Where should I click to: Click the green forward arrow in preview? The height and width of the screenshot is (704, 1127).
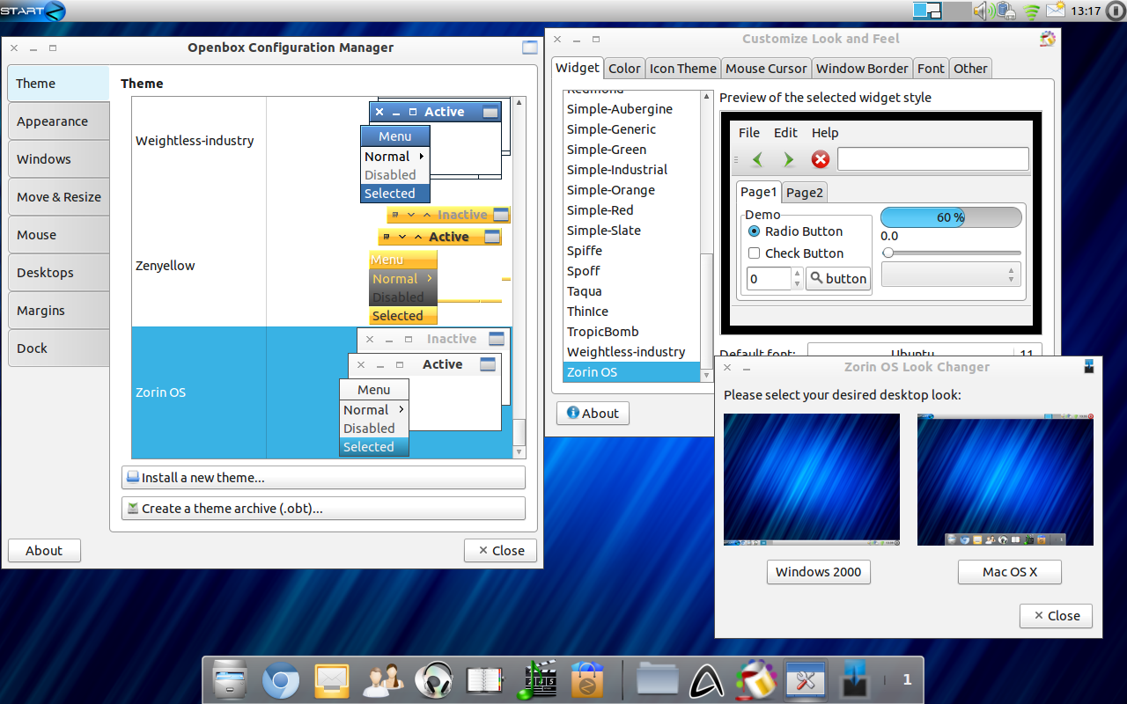(788, 159)
